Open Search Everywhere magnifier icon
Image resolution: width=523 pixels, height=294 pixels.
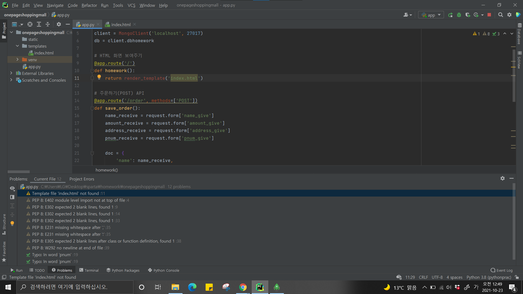pos(500,15)
